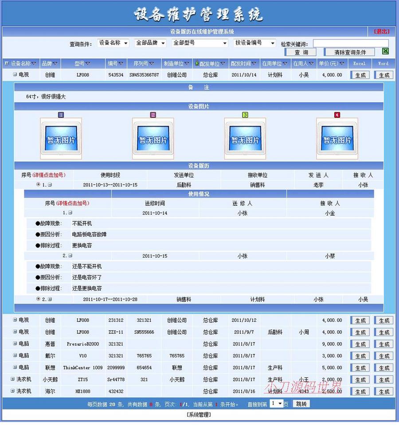The height and width of the screenshot is (440, 399).
Task: Sort by the 编号 column header
Action: pos(115,64)
